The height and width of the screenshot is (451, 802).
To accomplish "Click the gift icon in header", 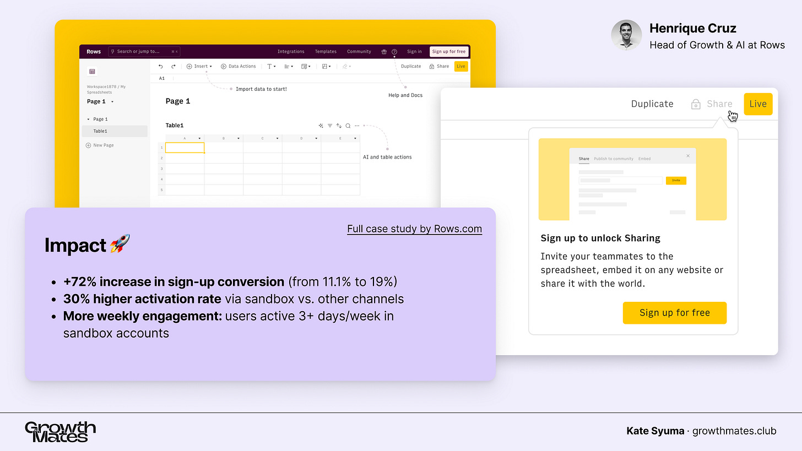I will point(384,52).
